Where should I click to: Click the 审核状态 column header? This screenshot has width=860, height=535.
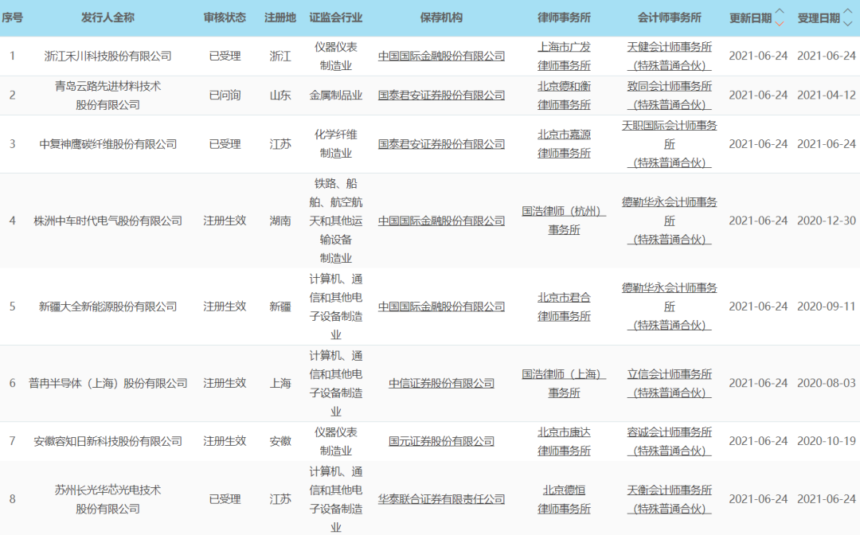[225, 18]
